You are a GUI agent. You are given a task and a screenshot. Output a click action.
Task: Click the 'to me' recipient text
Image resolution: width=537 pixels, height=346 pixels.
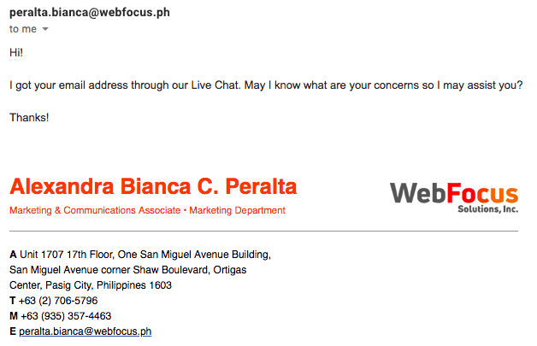22,29
